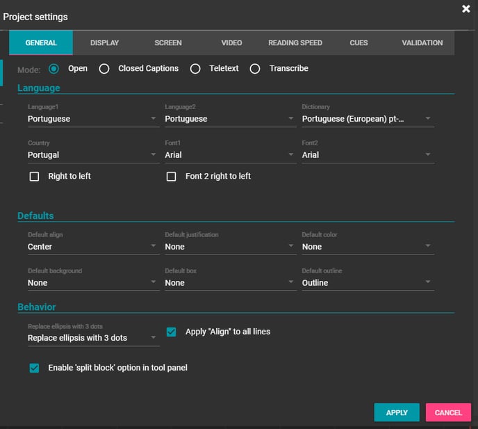Close the Project settings dialog
This screenshot has width=478, height=429.
tap(466, 9)
